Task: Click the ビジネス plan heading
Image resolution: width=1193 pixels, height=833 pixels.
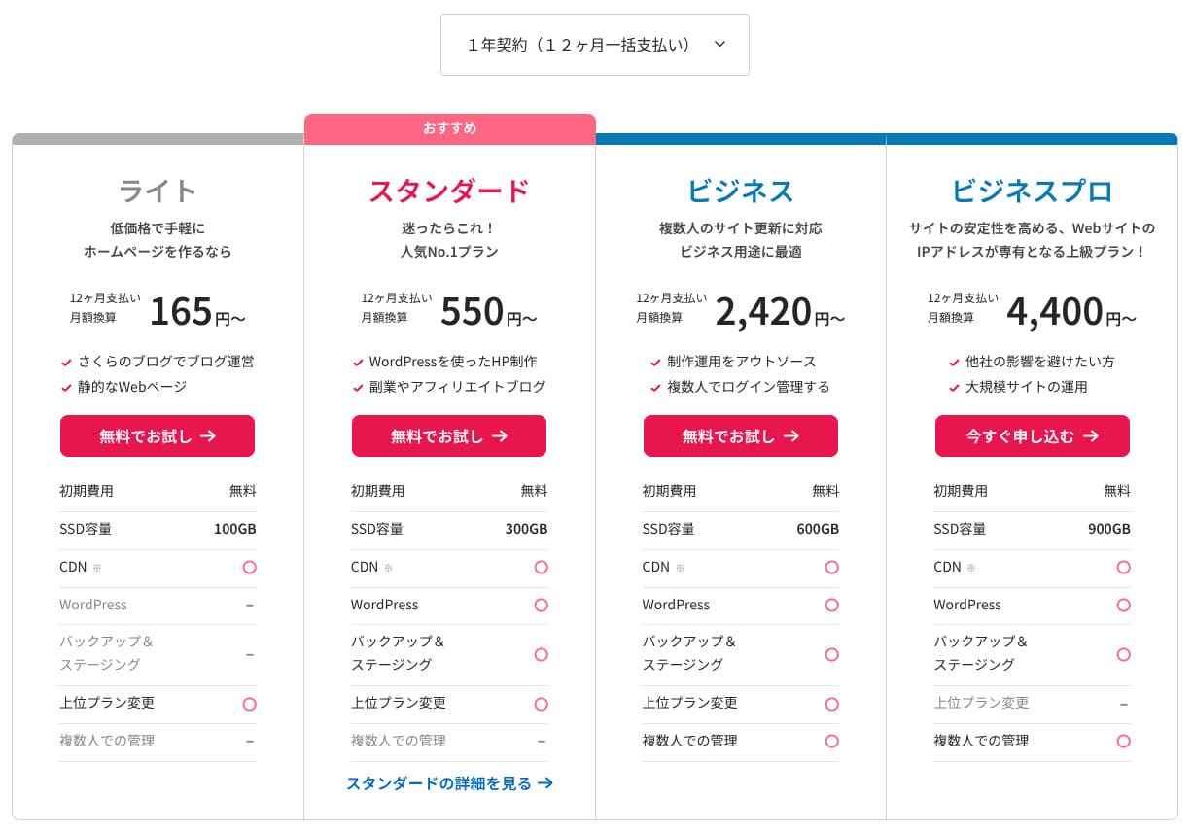Action: pyautogui.click(x=741, y=191)
